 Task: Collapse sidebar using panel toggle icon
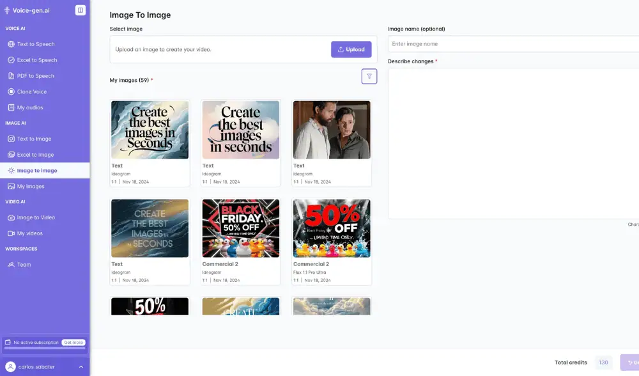tap(80, 10)
